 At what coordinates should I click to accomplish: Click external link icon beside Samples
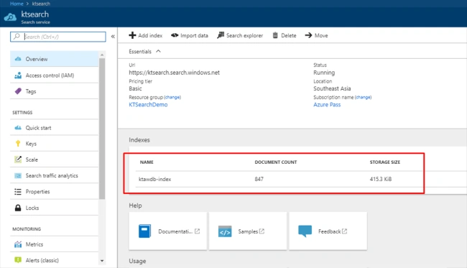point(262,231)
